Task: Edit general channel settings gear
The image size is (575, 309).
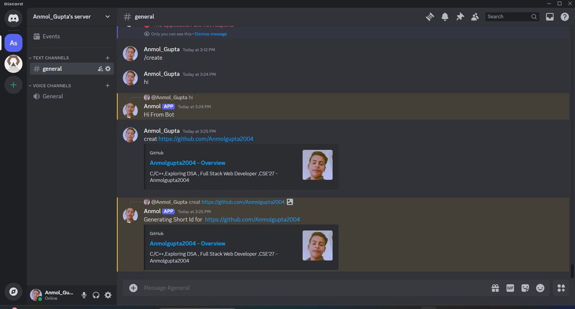Action: [108, 69]
